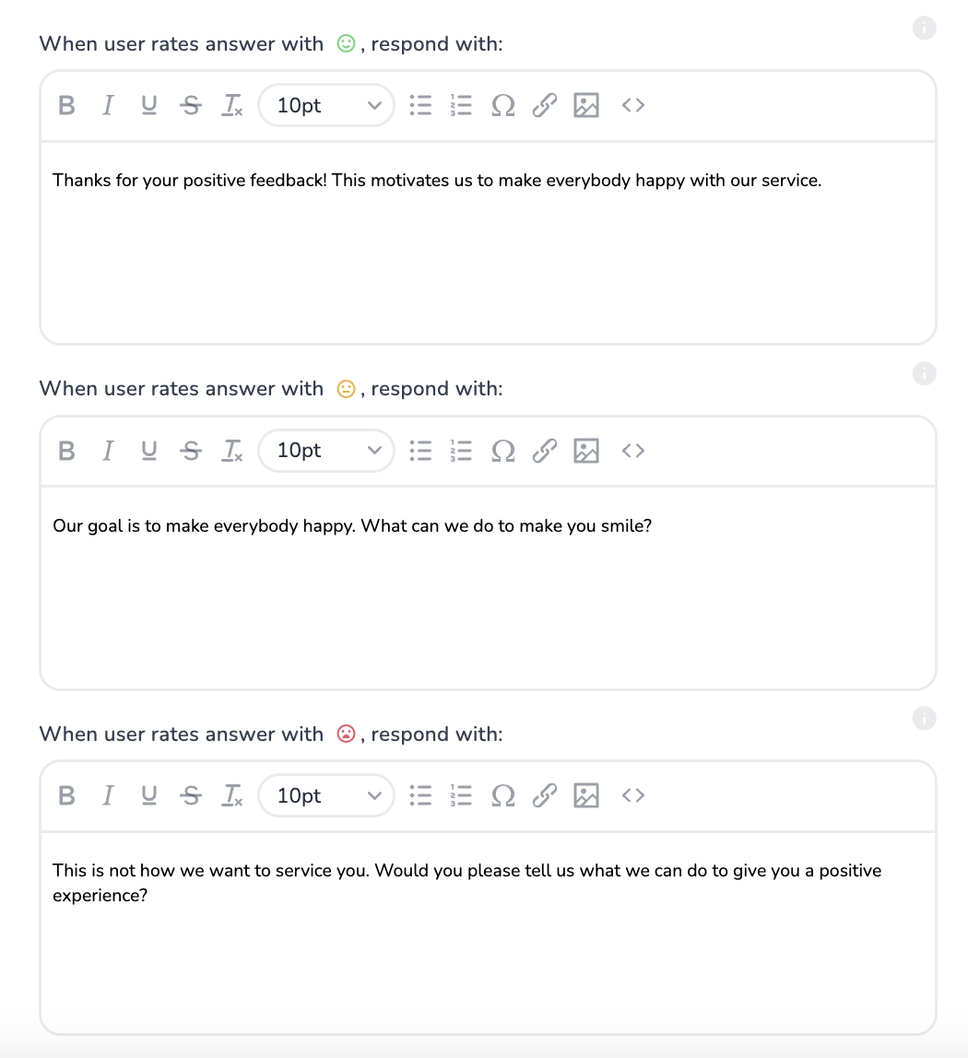The image size is (968, 1058).
Task: Insert special character in neutral rating editor
Action: 503,451
